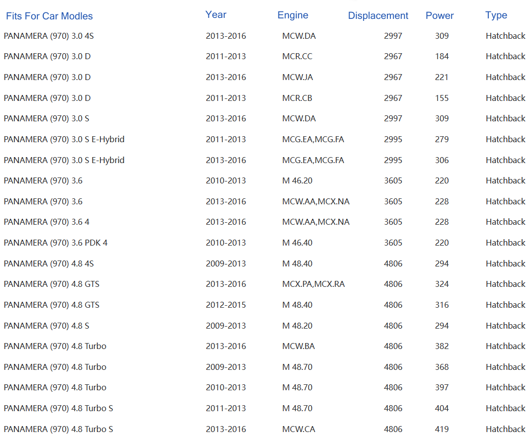Click the power value 155
532x438 pixels.
[x=442, y=98]
